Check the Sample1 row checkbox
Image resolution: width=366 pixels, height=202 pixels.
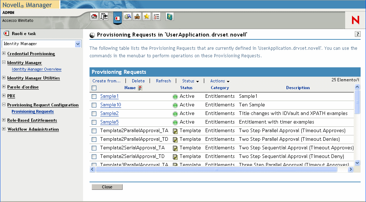point(94,96)
